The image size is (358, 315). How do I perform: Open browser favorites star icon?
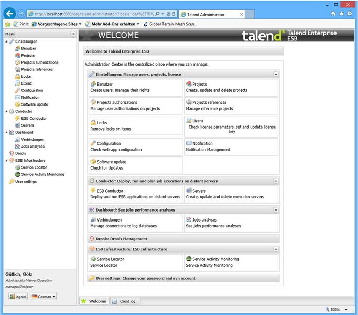pyautogui.click(x=341, y=14)
